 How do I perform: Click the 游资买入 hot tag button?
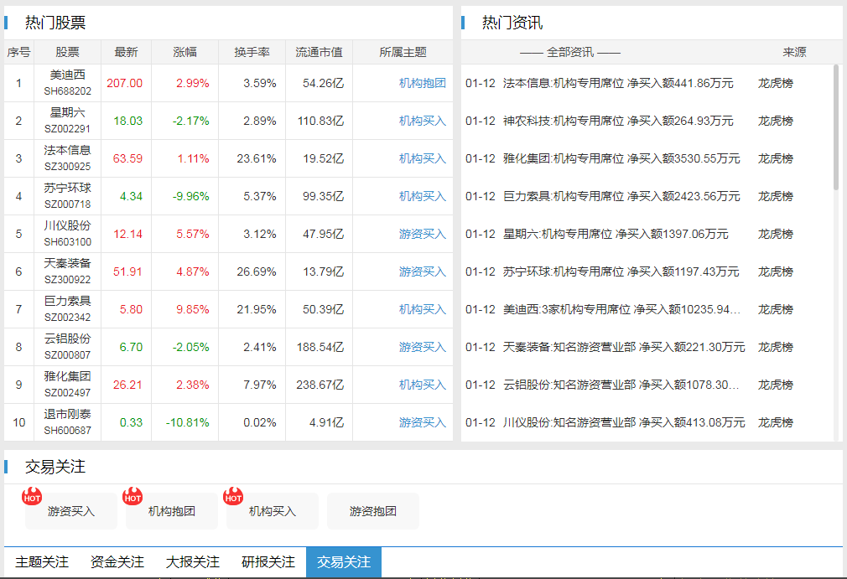tap(71, 511)
